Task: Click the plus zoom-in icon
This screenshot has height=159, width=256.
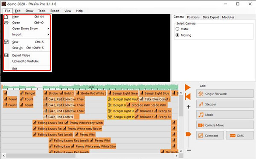Action: click(189, 107)
